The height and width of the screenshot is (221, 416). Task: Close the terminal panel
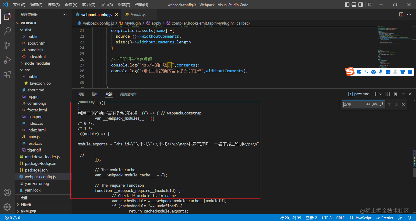411,94
